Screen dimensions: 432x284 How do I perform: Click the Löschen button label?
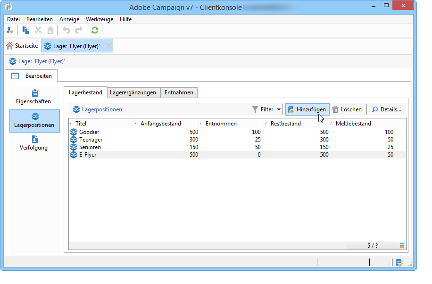point(351,109)
